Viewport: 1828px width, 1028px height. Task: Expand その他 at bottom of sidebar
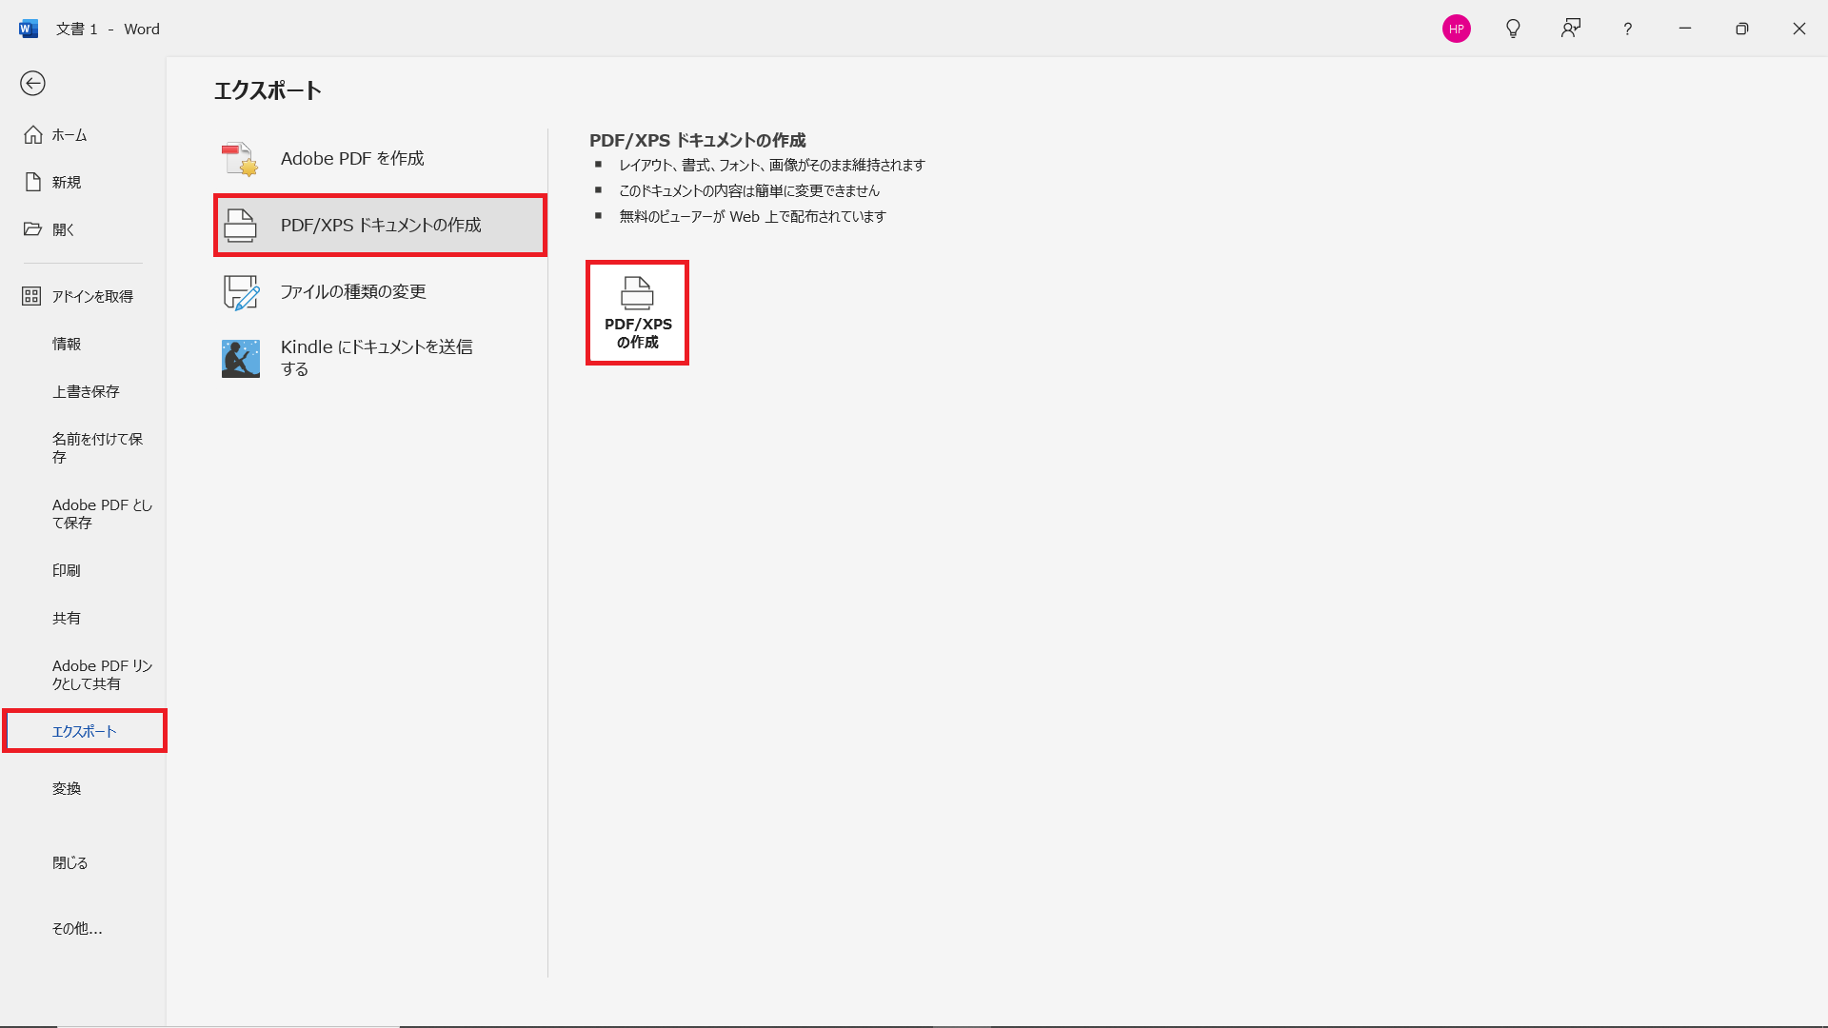point(76,928)
